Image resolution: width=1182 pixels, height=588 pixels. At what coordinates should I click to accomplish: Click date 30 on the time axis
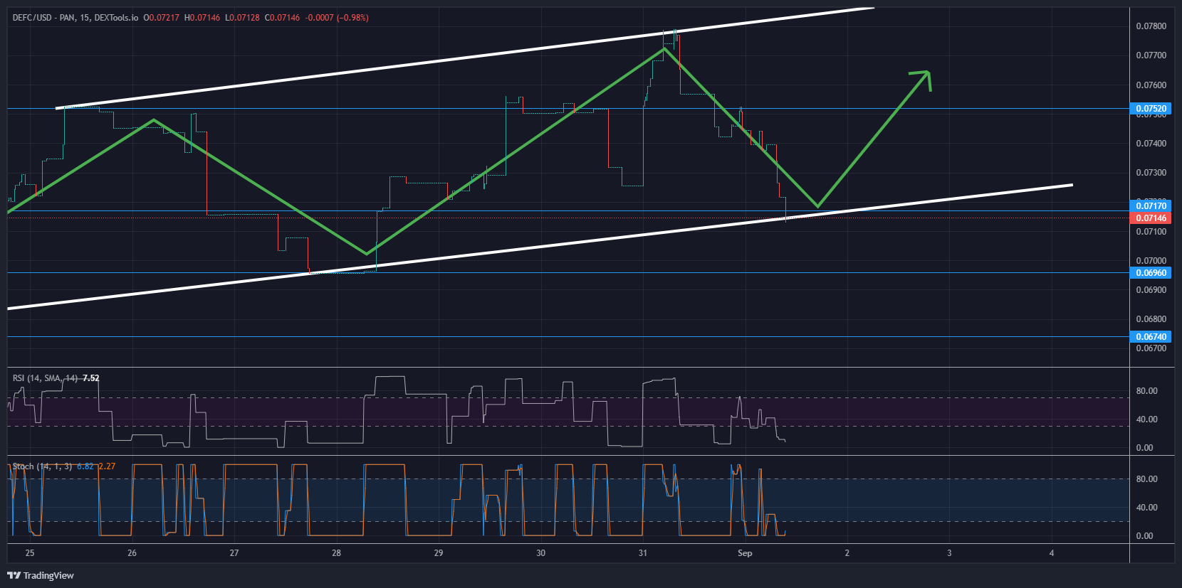(541, 553)
